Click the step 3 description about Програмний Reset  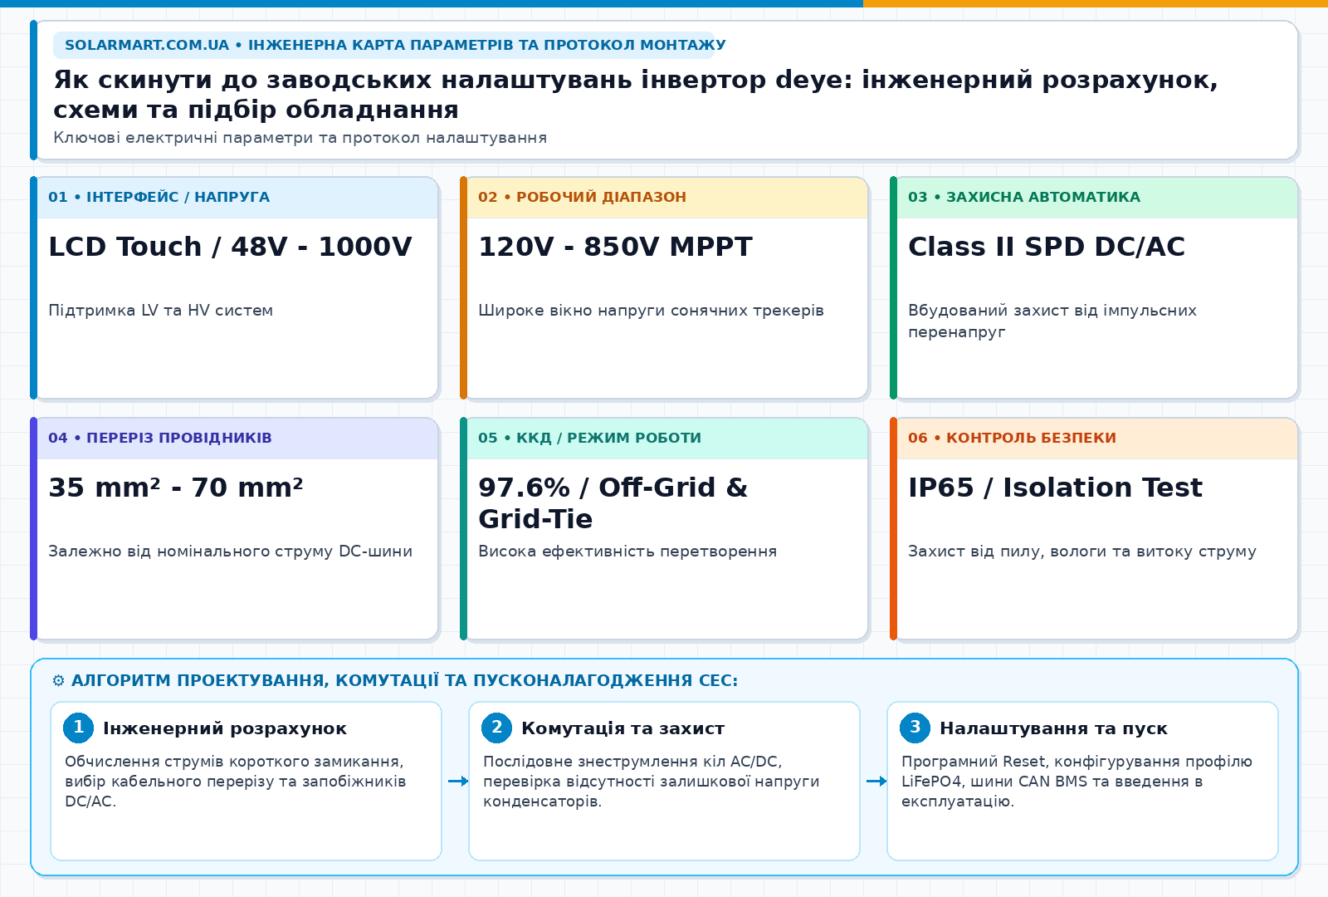click(1077, 782)
